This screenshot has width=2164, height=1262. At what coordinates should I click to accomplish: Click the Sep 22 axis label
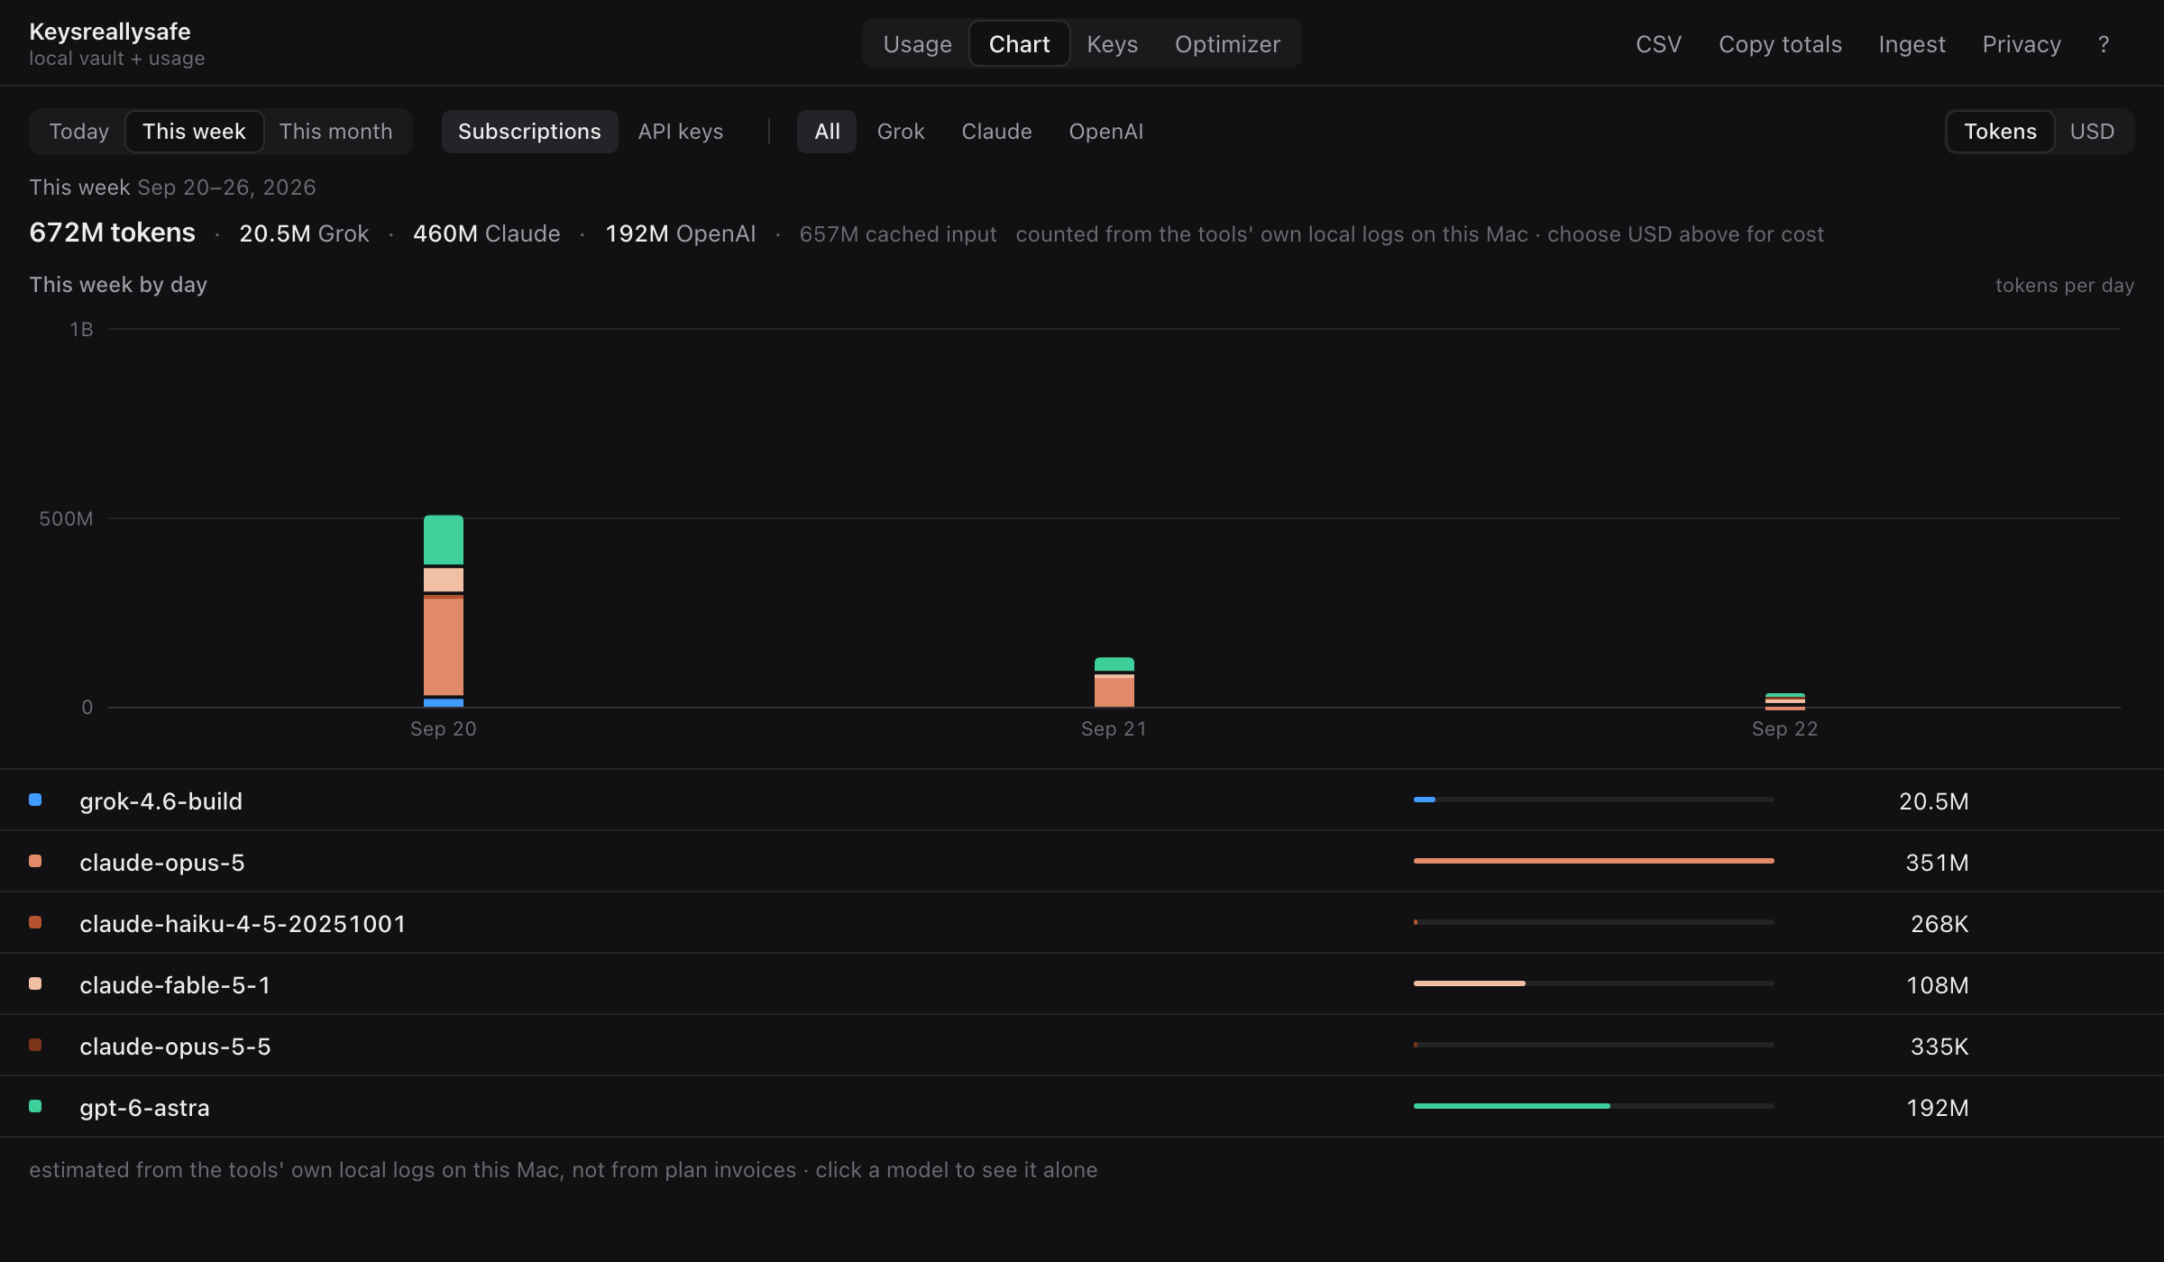pyautogui.click(x=1785, y=729)
